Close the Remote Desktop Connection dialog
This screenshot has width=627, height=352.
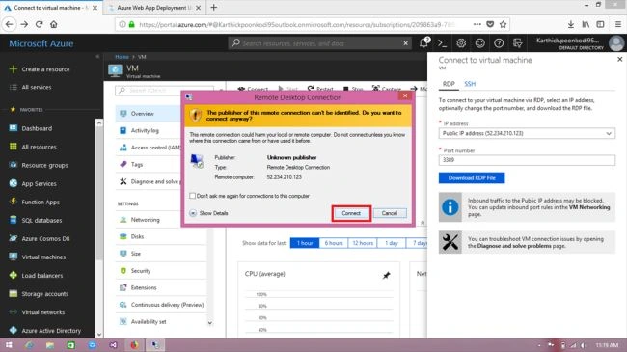[x=405, y=95]
